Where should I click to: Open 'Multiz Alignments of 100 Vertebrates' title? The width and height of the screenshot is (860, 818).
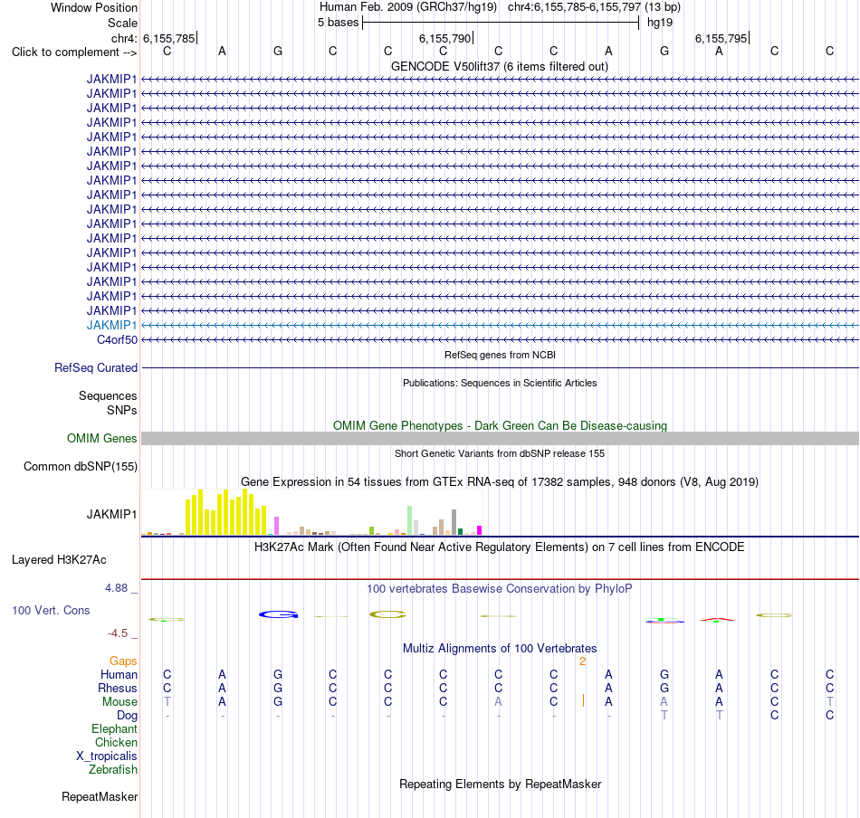(500, 649)
